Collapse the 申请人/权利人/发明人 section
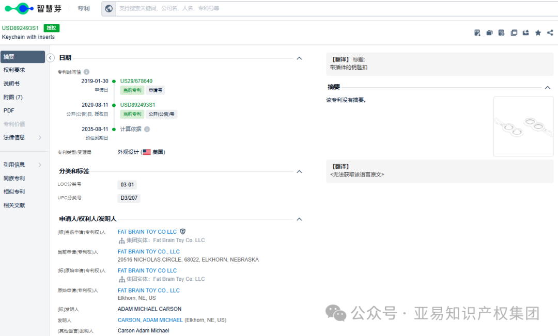558x336 pixels. coord(299,219)
